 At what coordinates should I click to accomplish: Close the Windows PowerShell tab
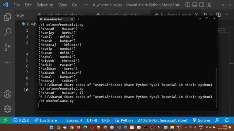72,19
